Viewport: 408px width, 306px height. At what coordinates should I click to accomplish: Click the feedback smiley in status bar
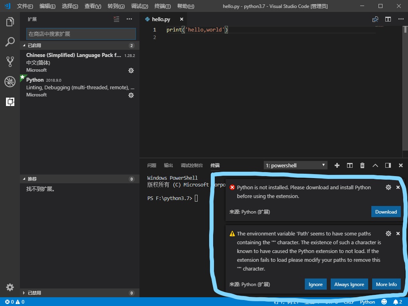click(x=384, y=302)
